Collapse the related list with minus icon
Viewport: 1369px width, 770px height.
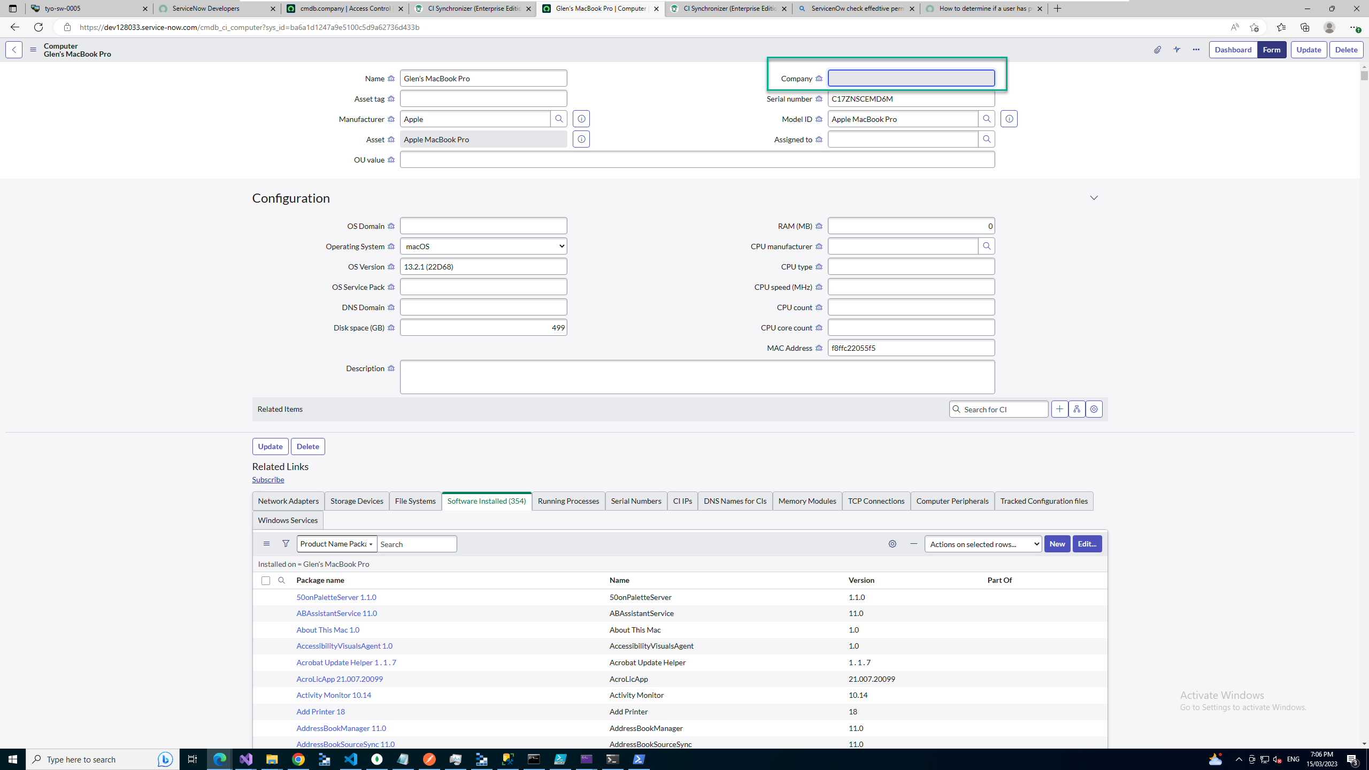(914, 544)
